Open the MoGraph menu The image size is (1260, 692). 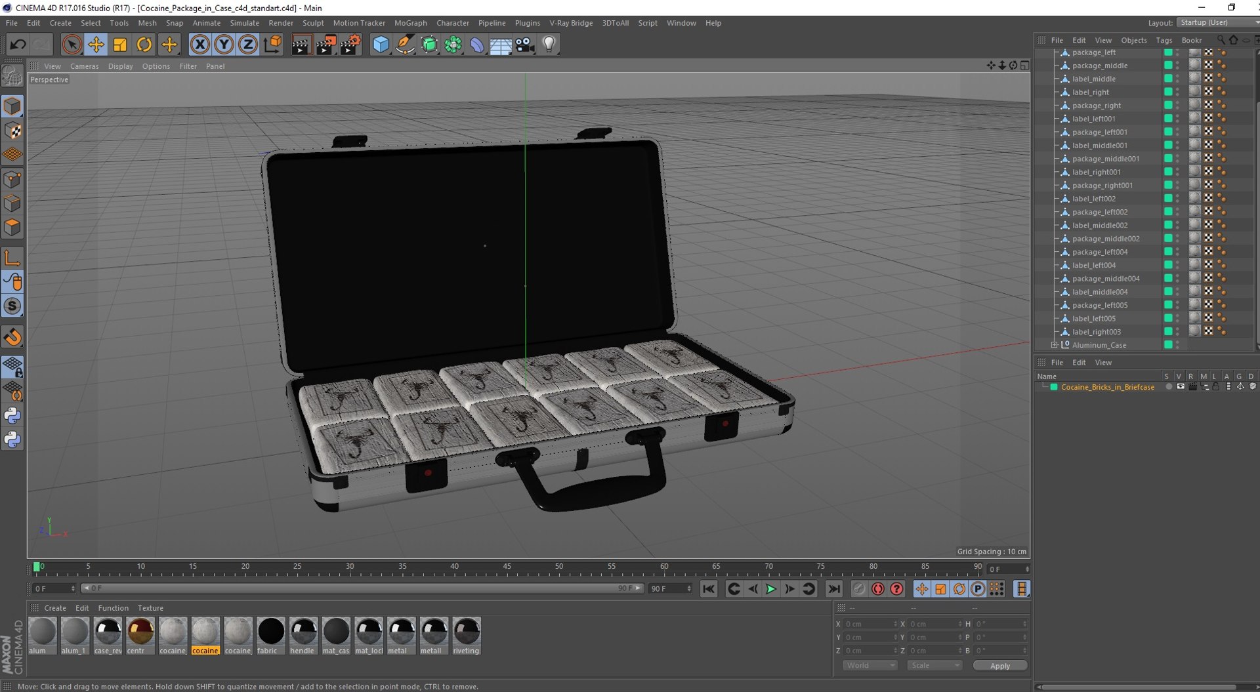[x=410, y=23]
